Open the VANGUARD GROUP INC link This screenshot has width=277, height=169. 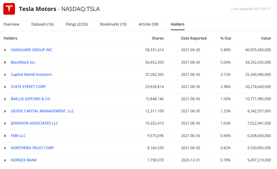[31, 50]
